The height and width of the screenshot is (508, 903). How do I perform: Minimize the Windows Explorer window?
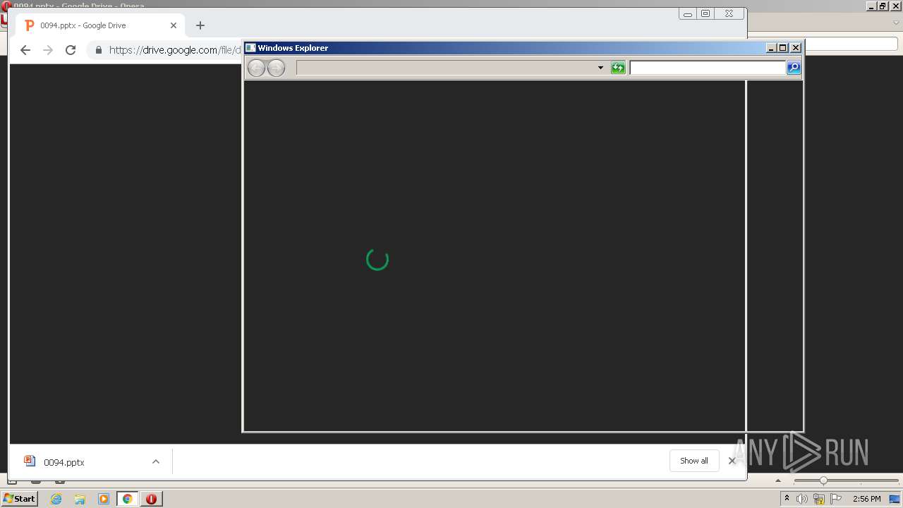tap(771, 48)
